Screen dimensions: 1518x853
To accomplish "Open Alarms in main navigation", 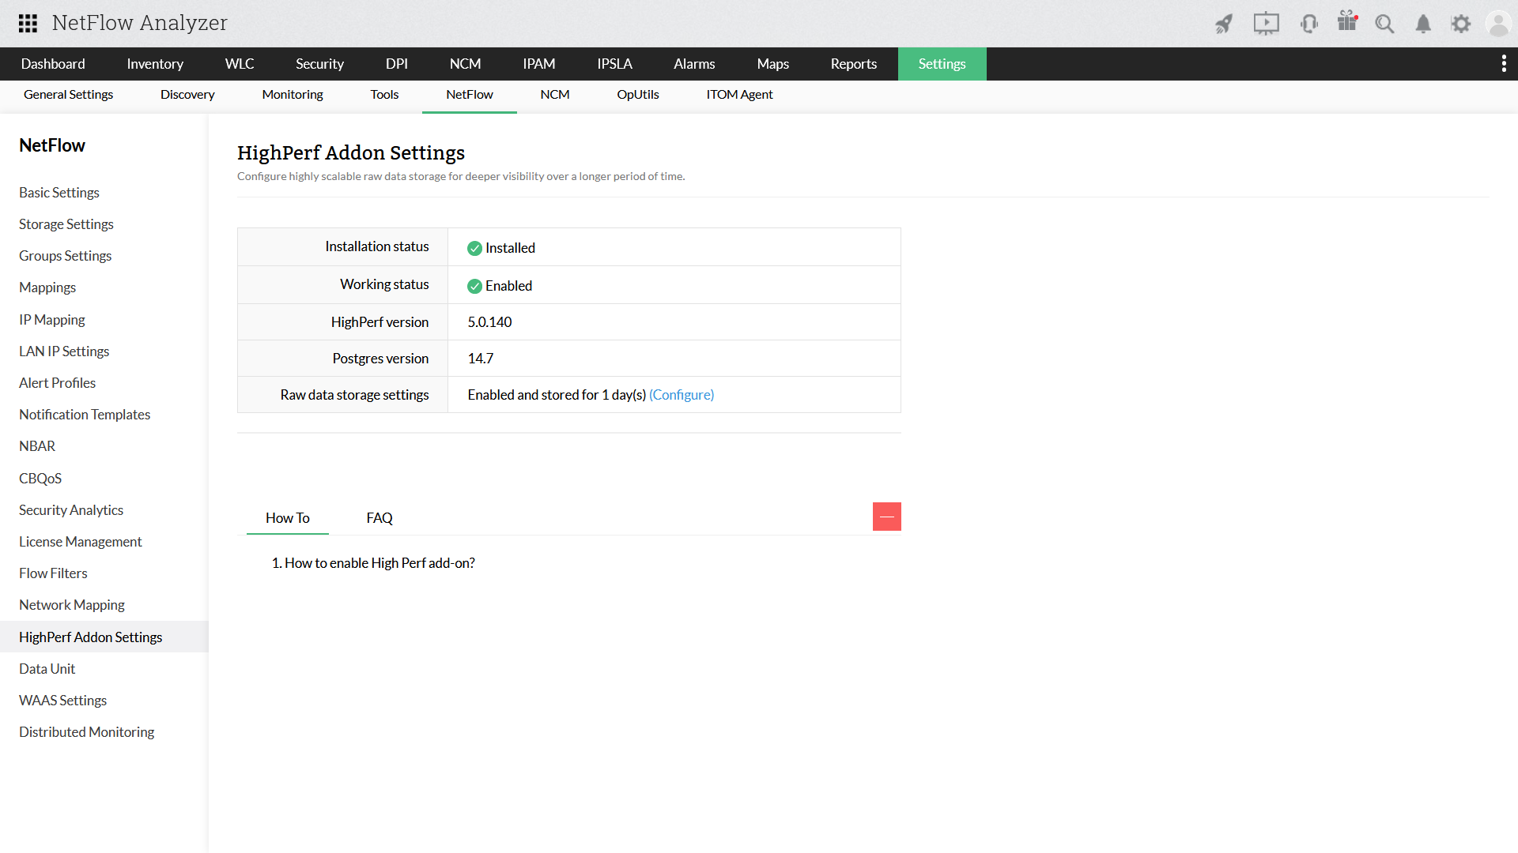I will (x=694, y=64).
